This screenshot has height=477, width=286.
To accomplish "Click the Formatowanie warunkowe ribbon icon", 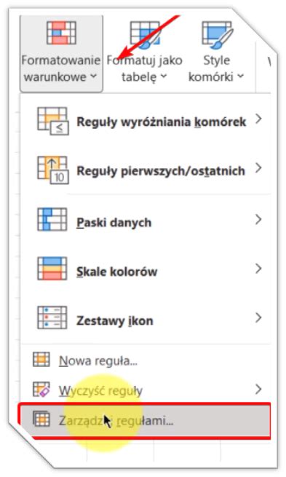I will (61, 33).
